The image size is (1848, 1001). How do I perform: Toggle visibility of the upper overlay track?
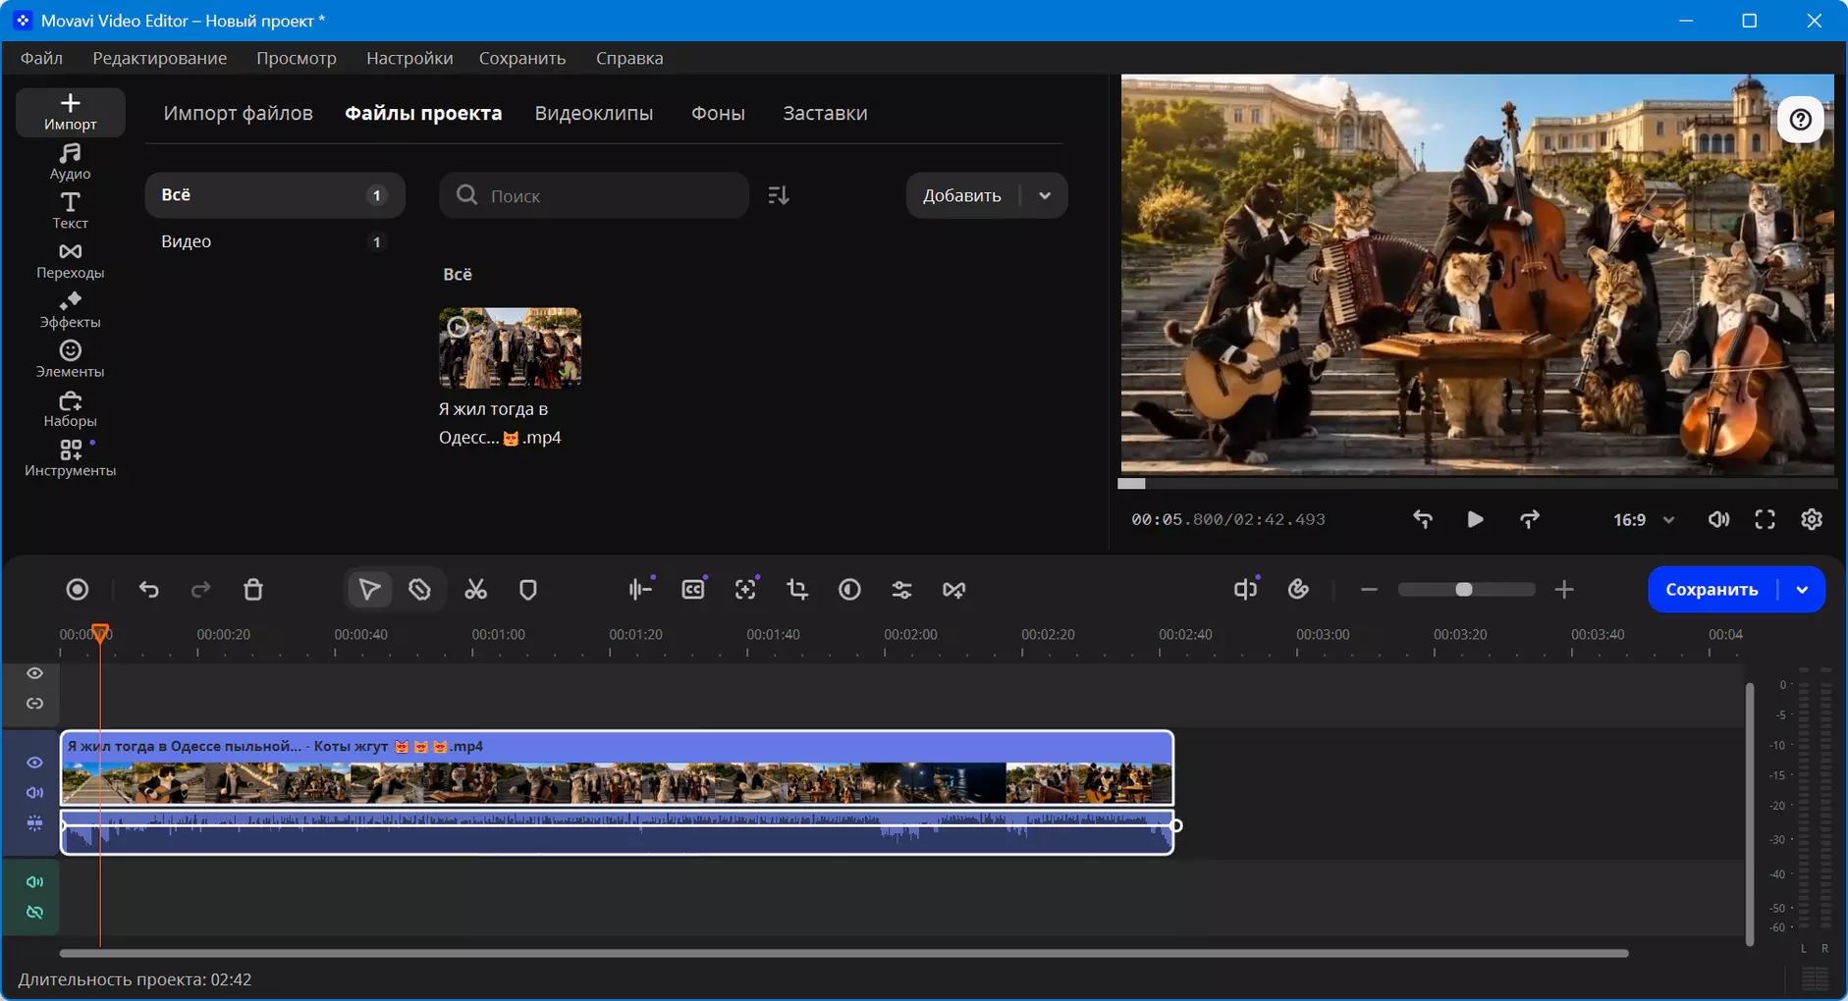point(34,673)
